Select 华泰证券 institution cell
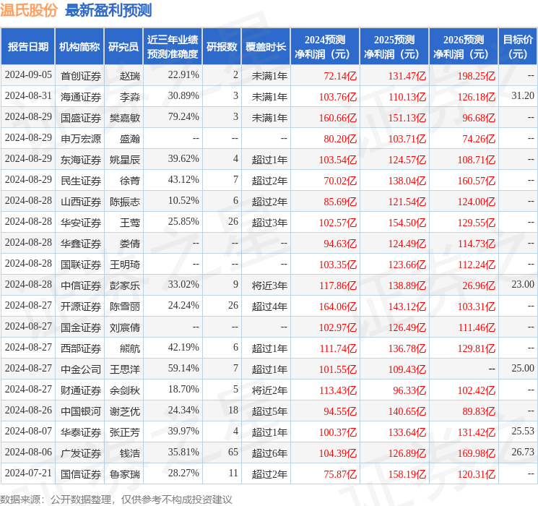538x506 pixels. 81,432
